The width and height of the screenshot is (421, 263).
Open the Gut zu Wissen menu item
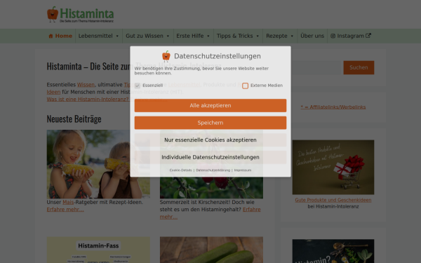[148, 36]
